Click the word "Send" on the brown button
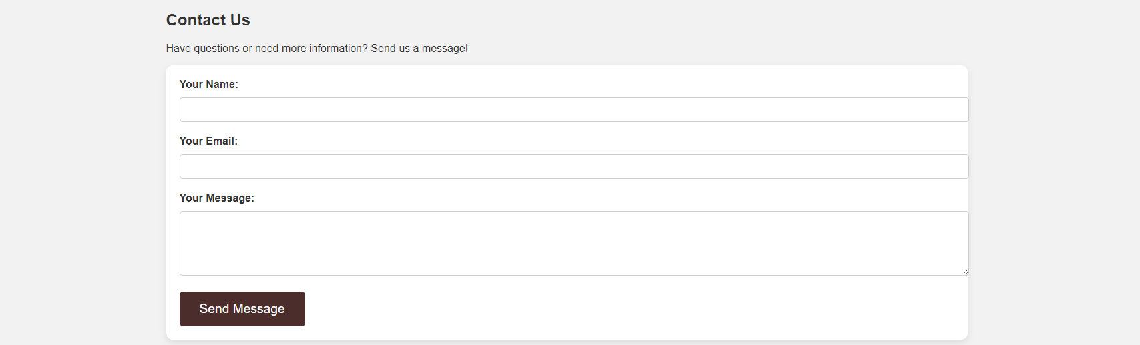1140x345 pixels. coord(214,308)
